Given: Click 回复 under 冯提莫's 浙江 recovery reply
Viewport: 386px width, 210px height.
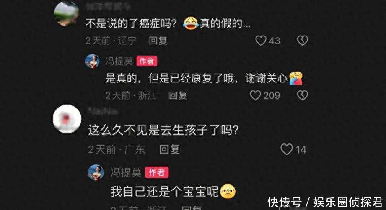Looking at the screenshot, I should tap(178, 95).
